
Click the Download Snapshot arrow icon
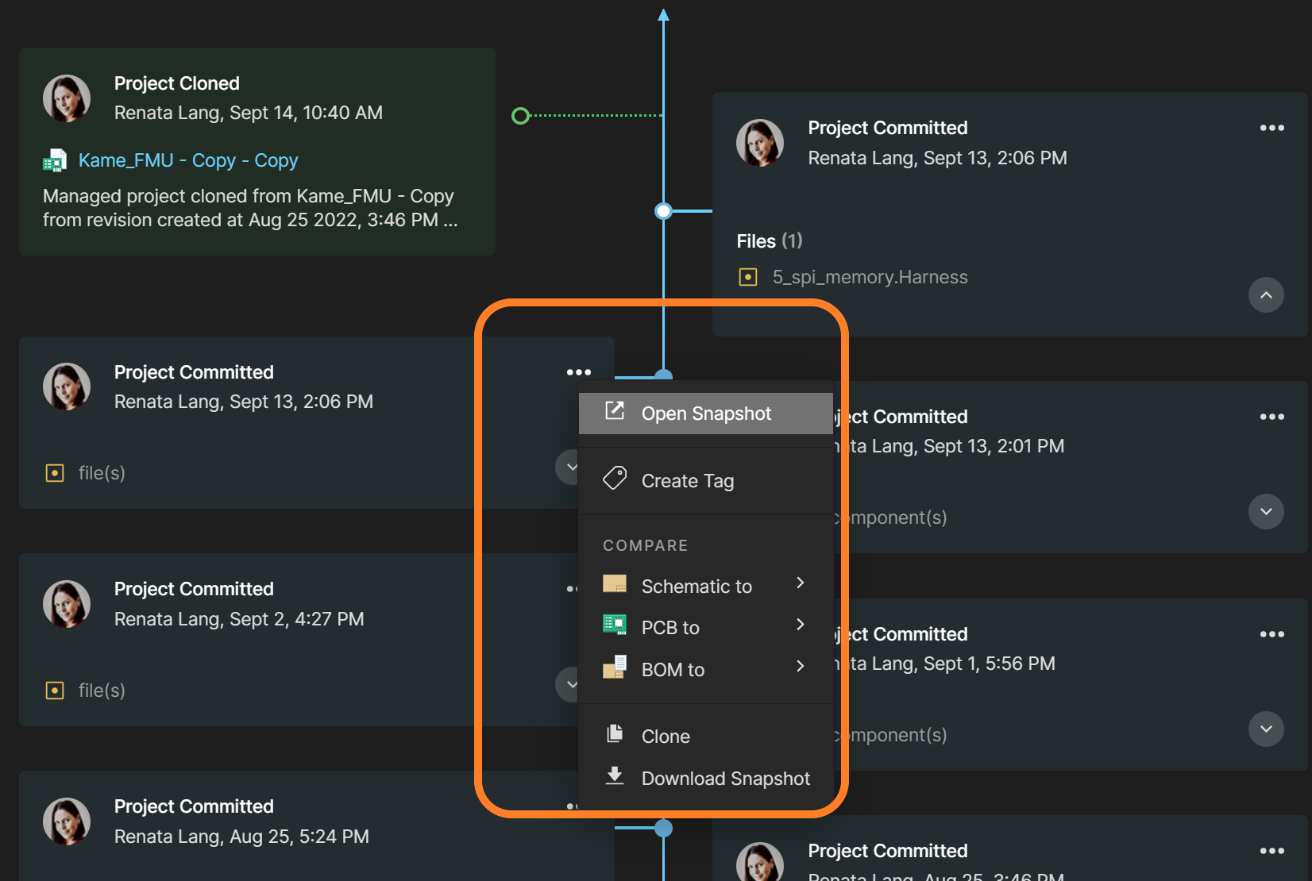click(615, 775)
